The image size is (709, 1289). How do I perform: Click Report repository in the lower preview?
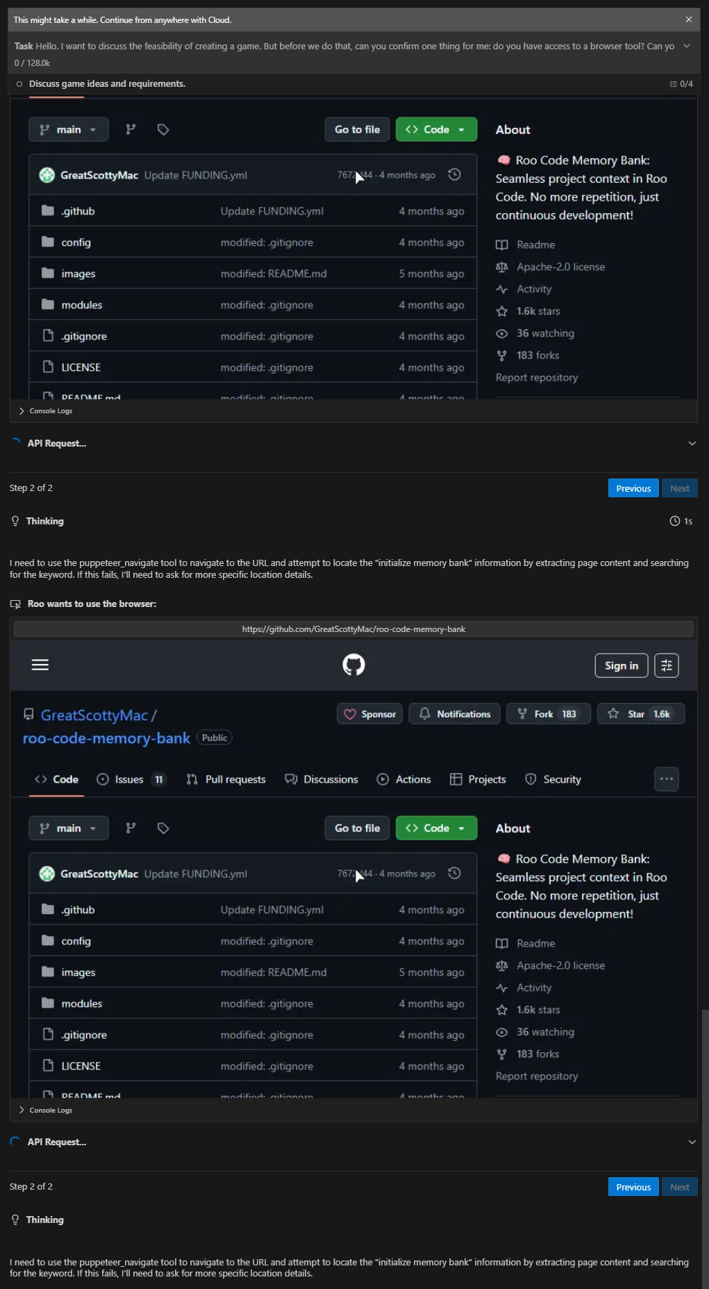pyautogui.click(x=537, y=1076)
